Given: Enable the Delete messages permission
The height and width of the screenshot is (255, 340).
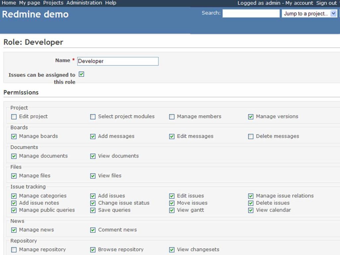Looking at the screenshot, I should 251,136.
